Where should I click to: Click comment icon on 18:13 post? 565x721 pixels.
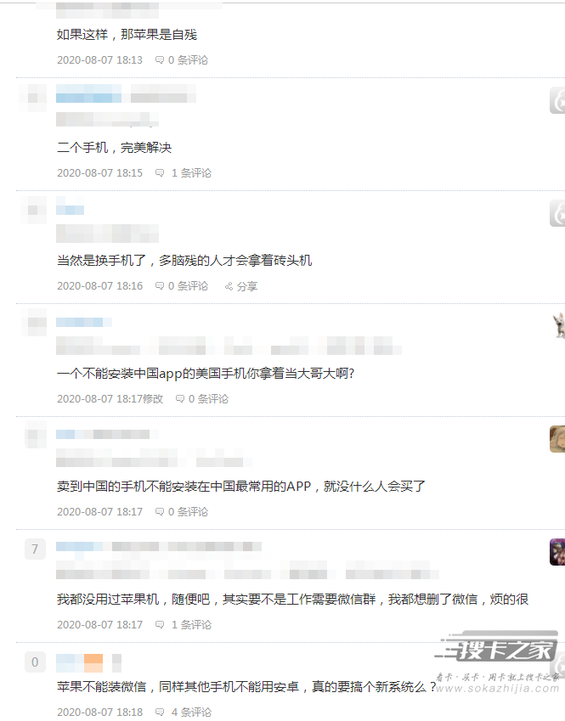click(x=160, y=60)
